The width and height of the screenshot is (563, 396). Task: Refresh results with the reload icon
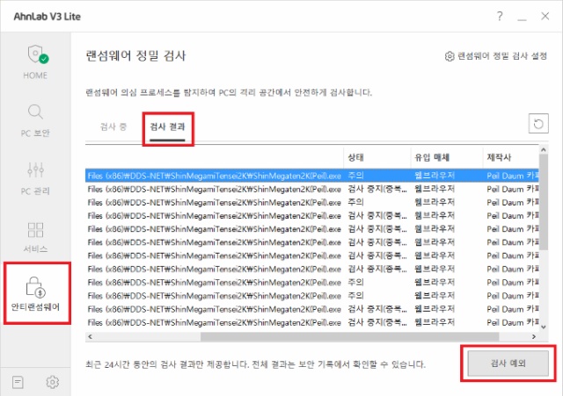pyautogui.click(x=538, y=124)
